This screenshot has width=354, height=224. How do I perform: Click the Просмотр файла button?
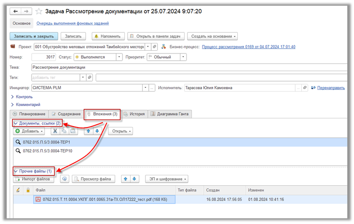(x=93, y=179)
